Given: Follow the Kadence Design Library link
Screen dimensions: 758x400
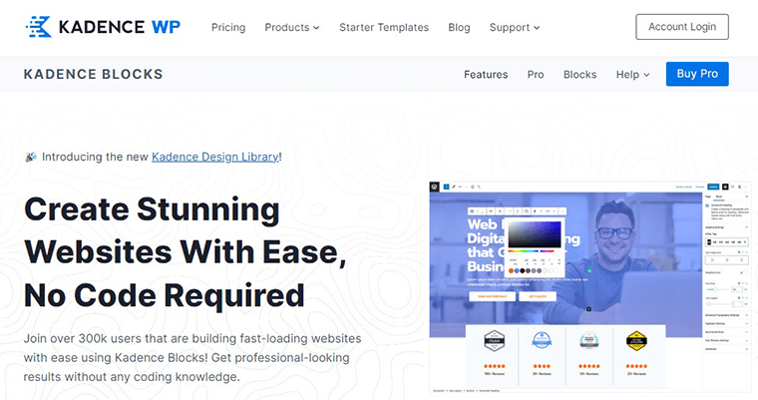Looking at the screenshot, I should [215, 157].
